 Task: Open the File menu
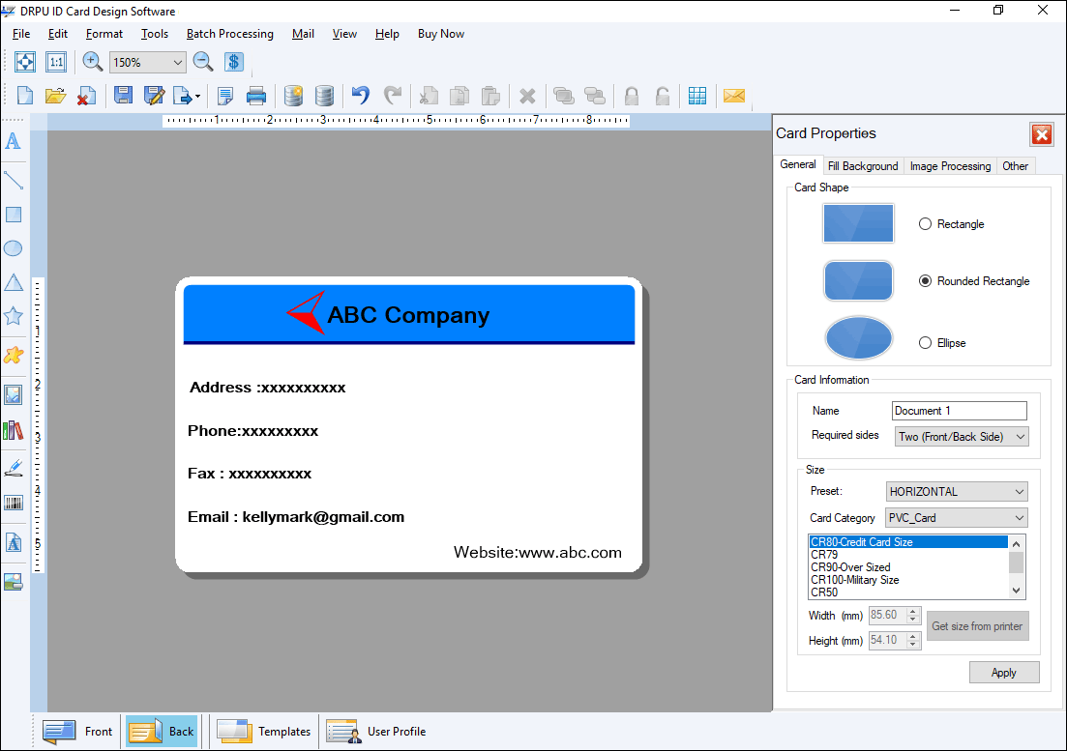point(21,34)
